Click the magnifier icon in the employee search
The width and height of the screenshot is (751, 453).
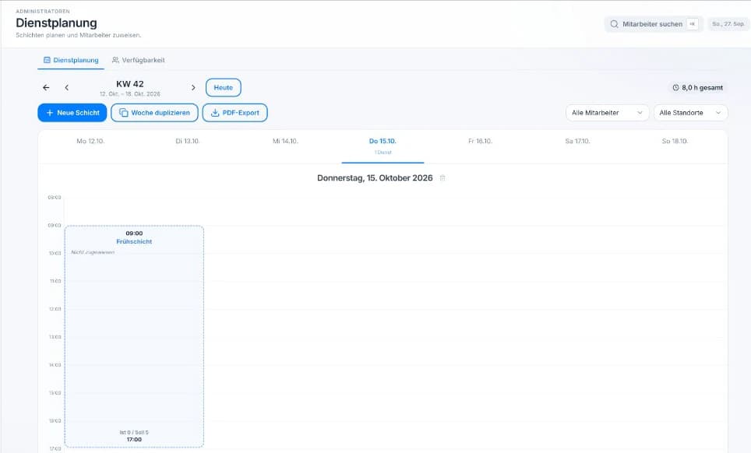click(x=614, y=24)
